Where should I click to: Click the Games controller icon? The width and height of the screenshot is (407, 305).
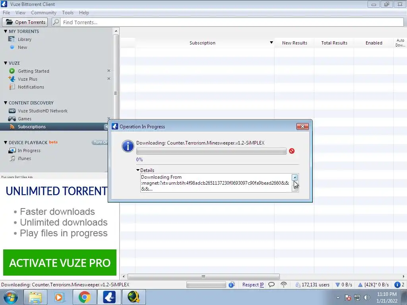(x=12, y=119)
